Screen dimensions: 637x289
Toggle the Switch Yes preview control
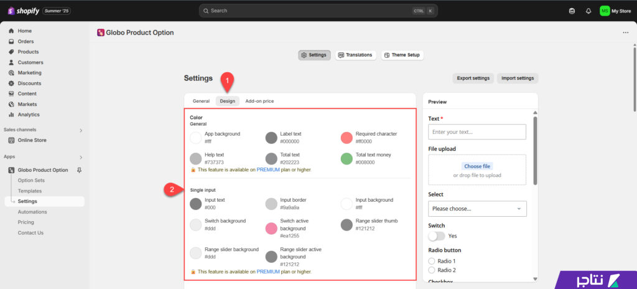(x=437, y=235)
